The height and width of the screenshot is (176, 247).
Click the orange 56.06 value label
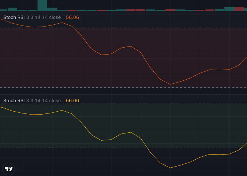(x=72, y=17)
